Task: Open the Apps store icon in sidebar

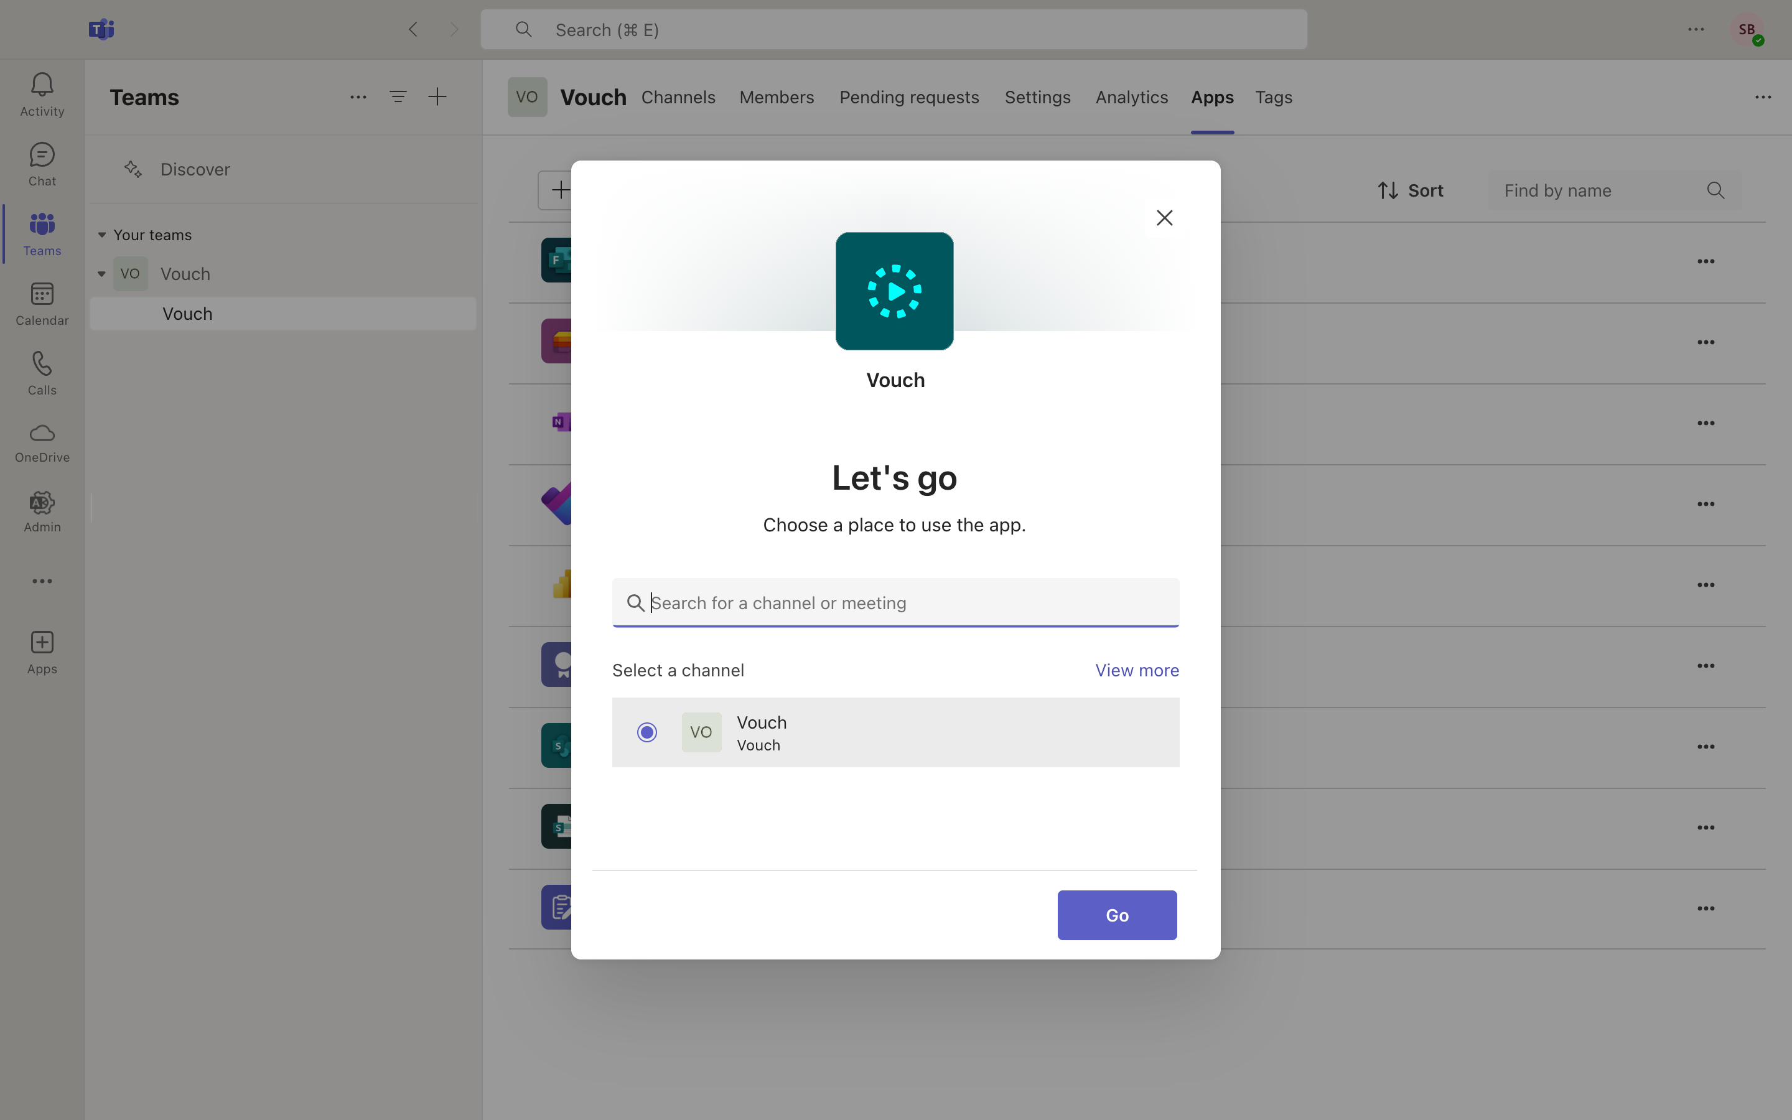Action: 42,653
